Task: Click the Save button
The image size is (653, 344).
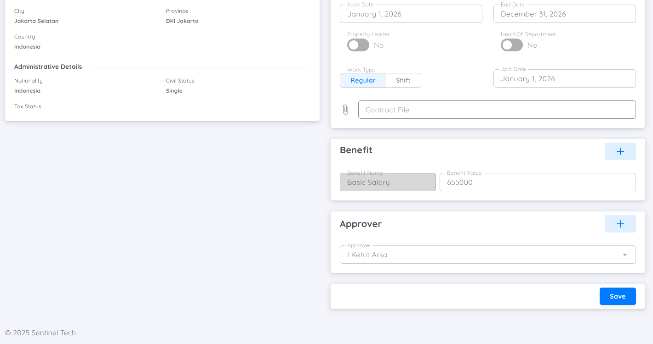Action: 618,296
